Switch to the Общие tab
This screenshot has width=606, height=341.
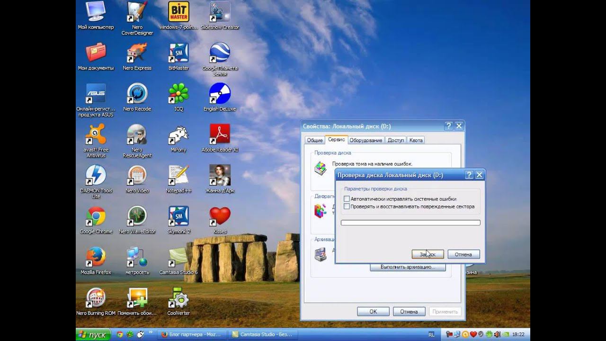pos(315,140)
